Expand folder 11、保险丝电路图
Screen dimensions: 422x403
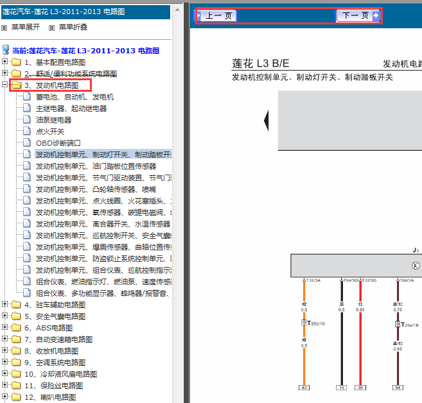click(4, 385)
